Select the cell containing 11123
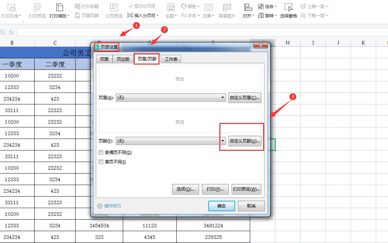The height and width of the screenshot is (243, 388). [x=150, y=226]
